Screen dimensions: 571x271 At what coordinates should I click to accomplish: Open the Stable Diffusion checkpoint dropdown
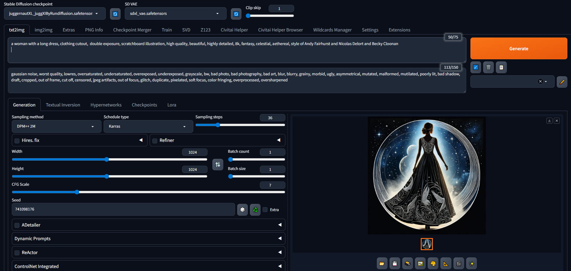[55, 14]
